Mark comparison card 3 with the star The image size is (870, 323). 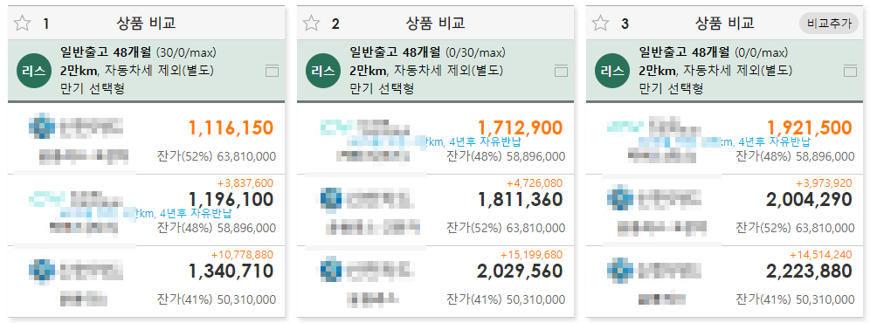(600, 24)
